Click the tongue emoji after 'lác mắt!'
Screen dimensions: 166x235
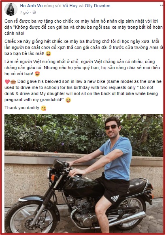[48, 54]
